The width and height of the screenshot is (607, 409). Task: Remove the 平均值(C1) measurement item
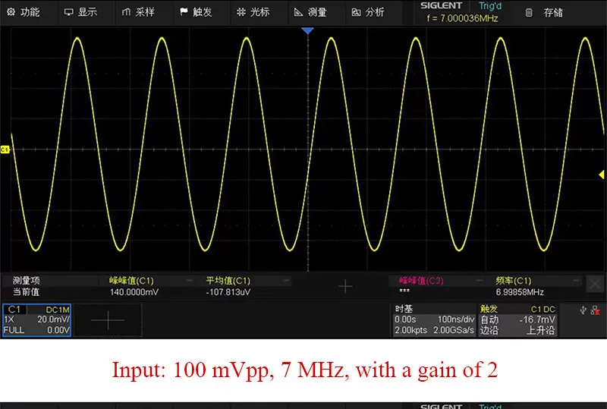click(x=286, y=281)
